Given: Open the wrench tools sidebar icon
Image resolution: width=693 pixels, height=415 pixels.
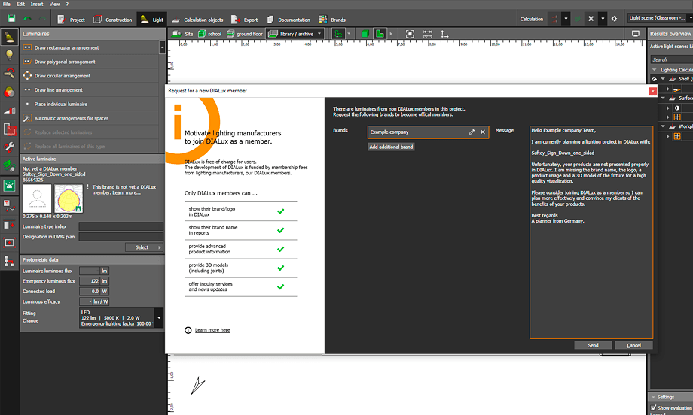Looking at the screenshot, I should point(10,146).
